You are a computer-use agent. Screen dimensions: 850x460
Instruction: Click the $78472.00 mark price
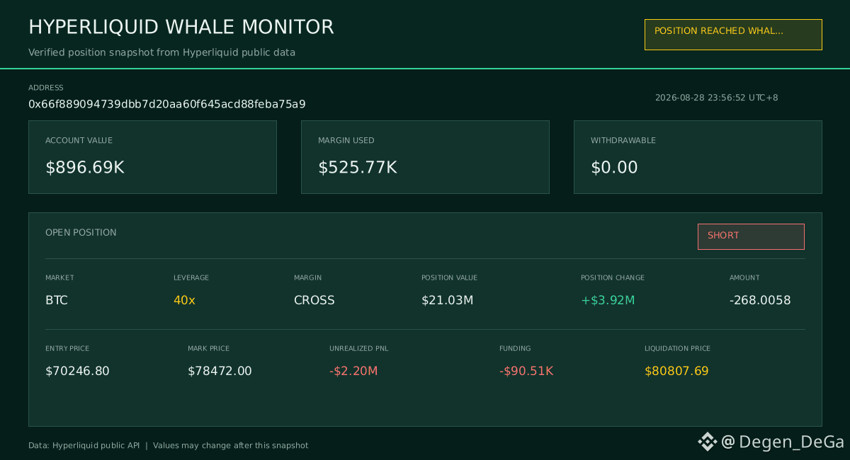click(x=220, y=371)
